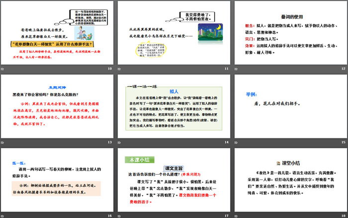Click the blue 走进延伸 heading

(57, 88)
